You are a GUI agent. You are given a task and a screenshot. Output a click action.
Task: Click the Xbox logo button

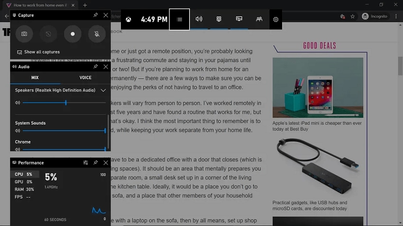tap(128, 19)
